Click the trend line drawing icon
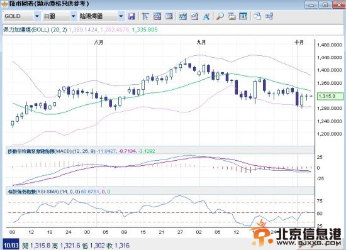 pyautogui.click(x=194, y=16)
